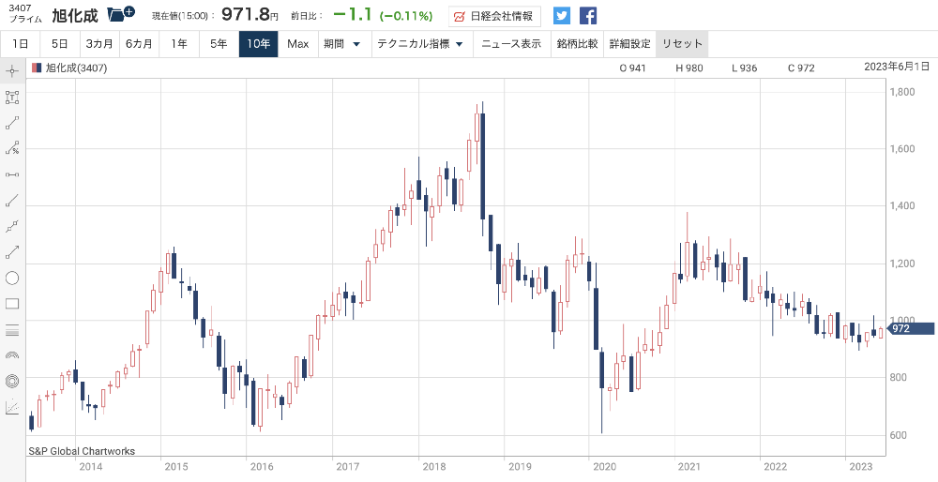
Task: Click the 972 current price marker
Action: [912, 328]
